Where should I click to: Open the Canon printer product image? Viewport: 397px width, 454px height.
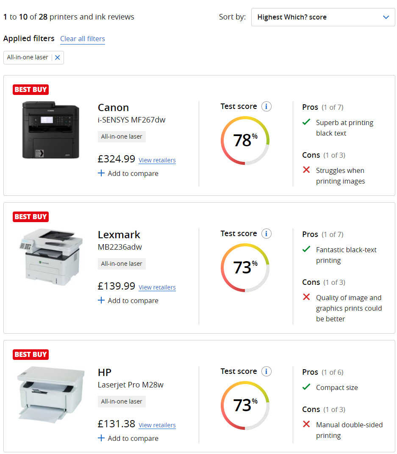[50, 130]
